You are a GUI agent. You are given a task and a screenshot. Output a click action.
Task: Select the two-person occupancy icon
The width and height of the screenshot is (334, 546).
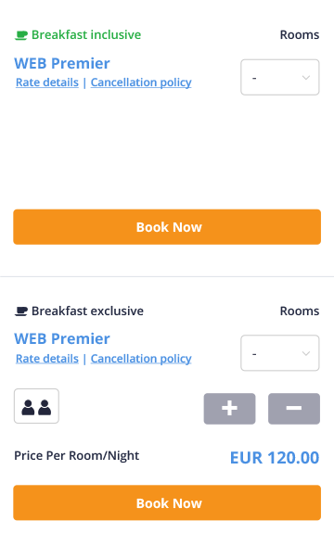(x=36, y=406)
